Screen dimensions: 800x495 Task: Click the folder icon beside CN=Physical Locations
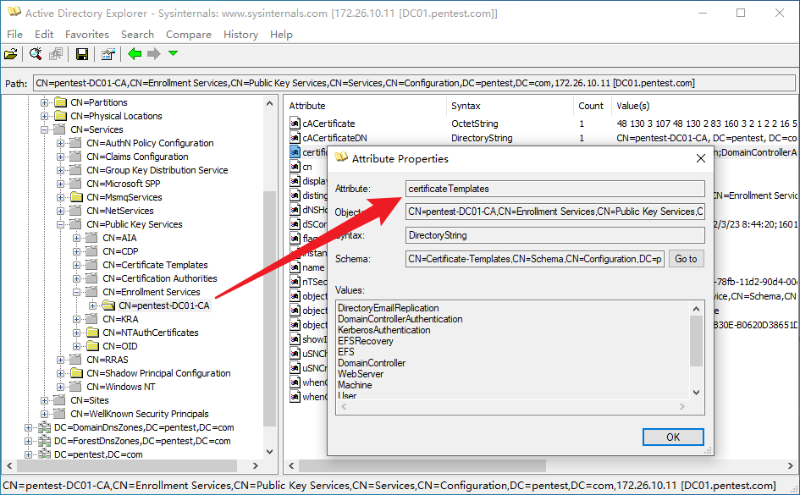click(x=60, y=116)
